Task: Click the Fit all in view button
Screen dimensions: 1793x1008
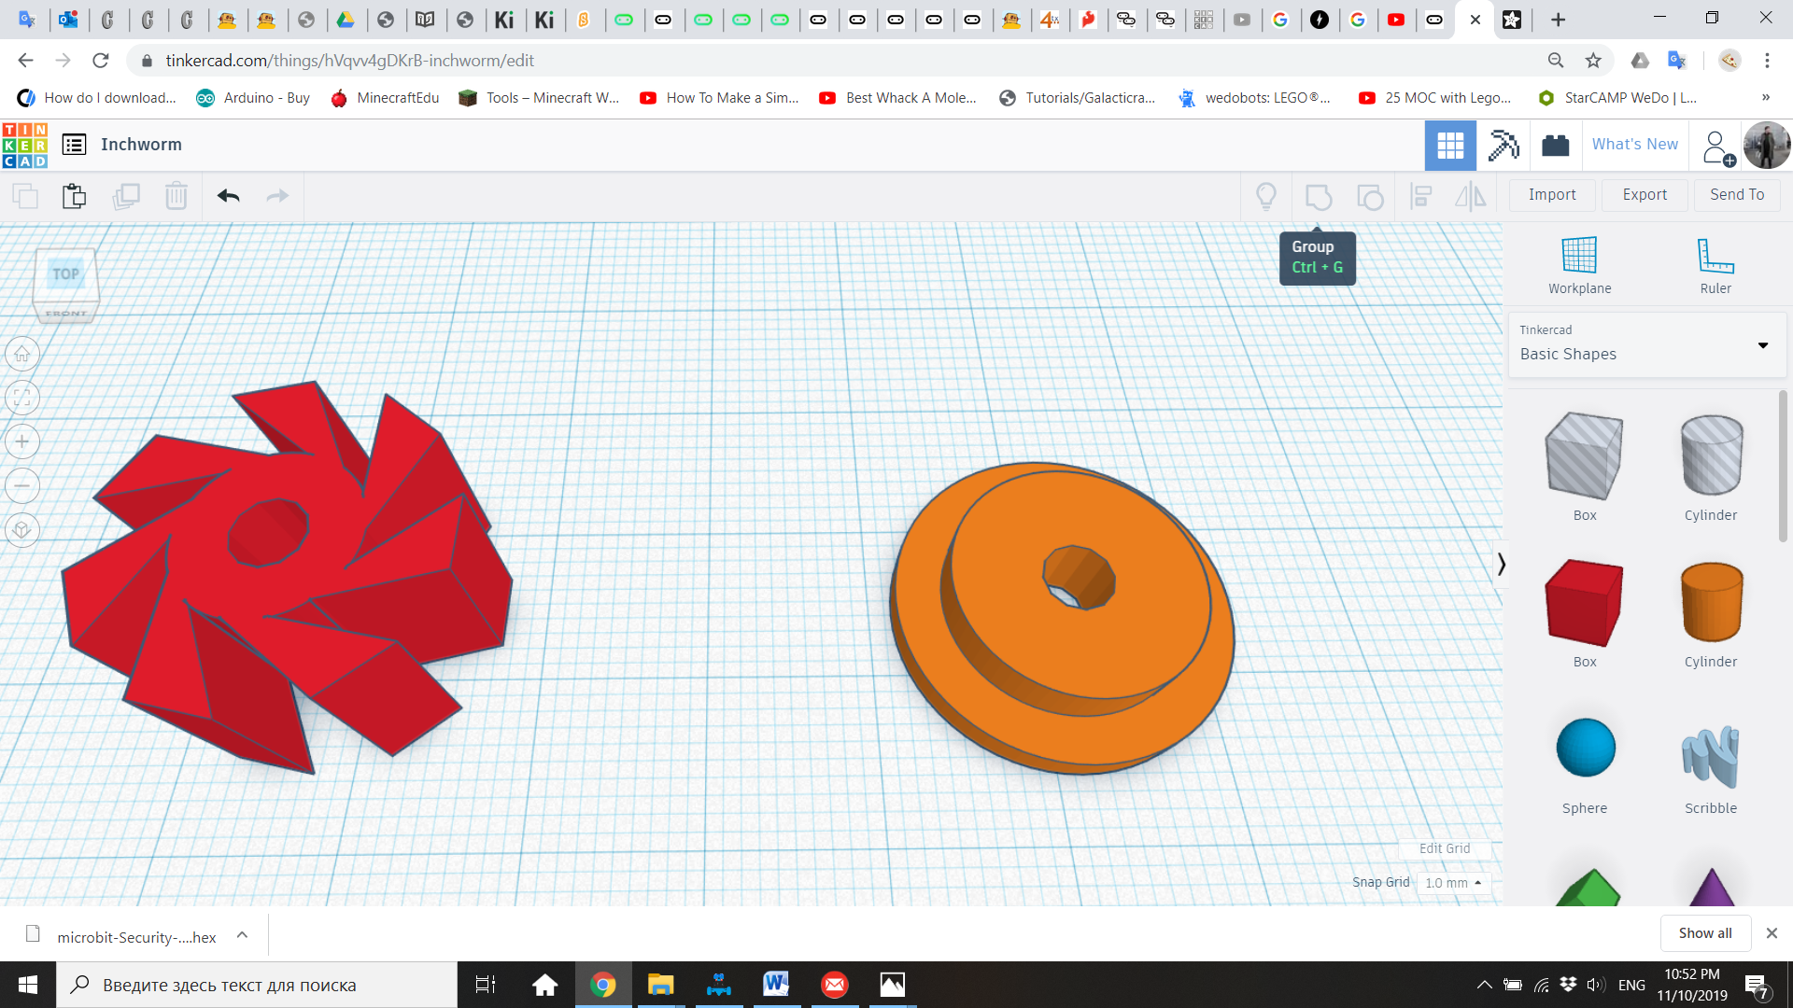Action: (x=22, y=398)
